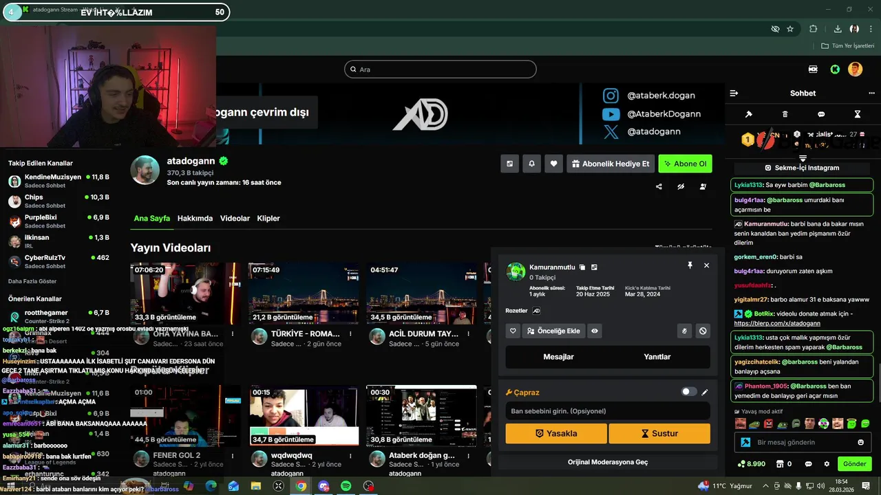
Task: Click the Yasakla ban button
Action: coord(556,434)
